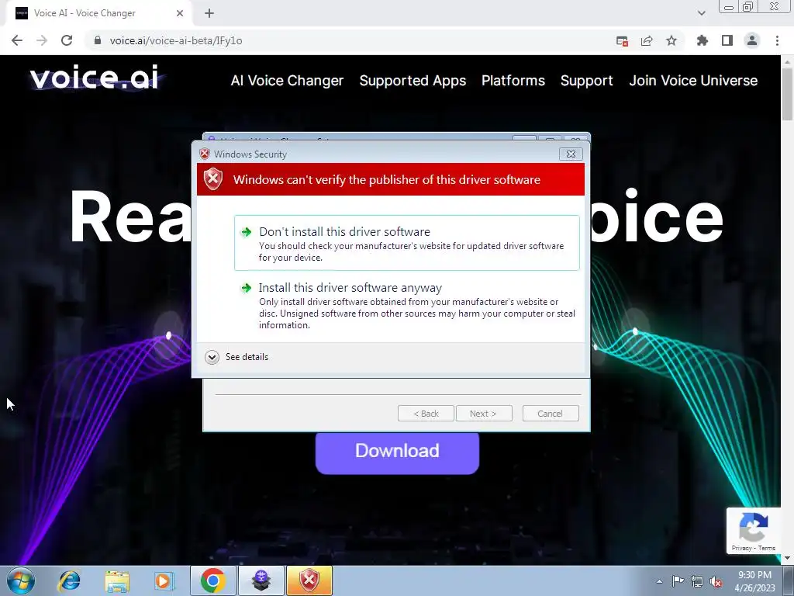Open Windows Media Player from taskbar
Screen dimensions: 794x596
(164, 580)
